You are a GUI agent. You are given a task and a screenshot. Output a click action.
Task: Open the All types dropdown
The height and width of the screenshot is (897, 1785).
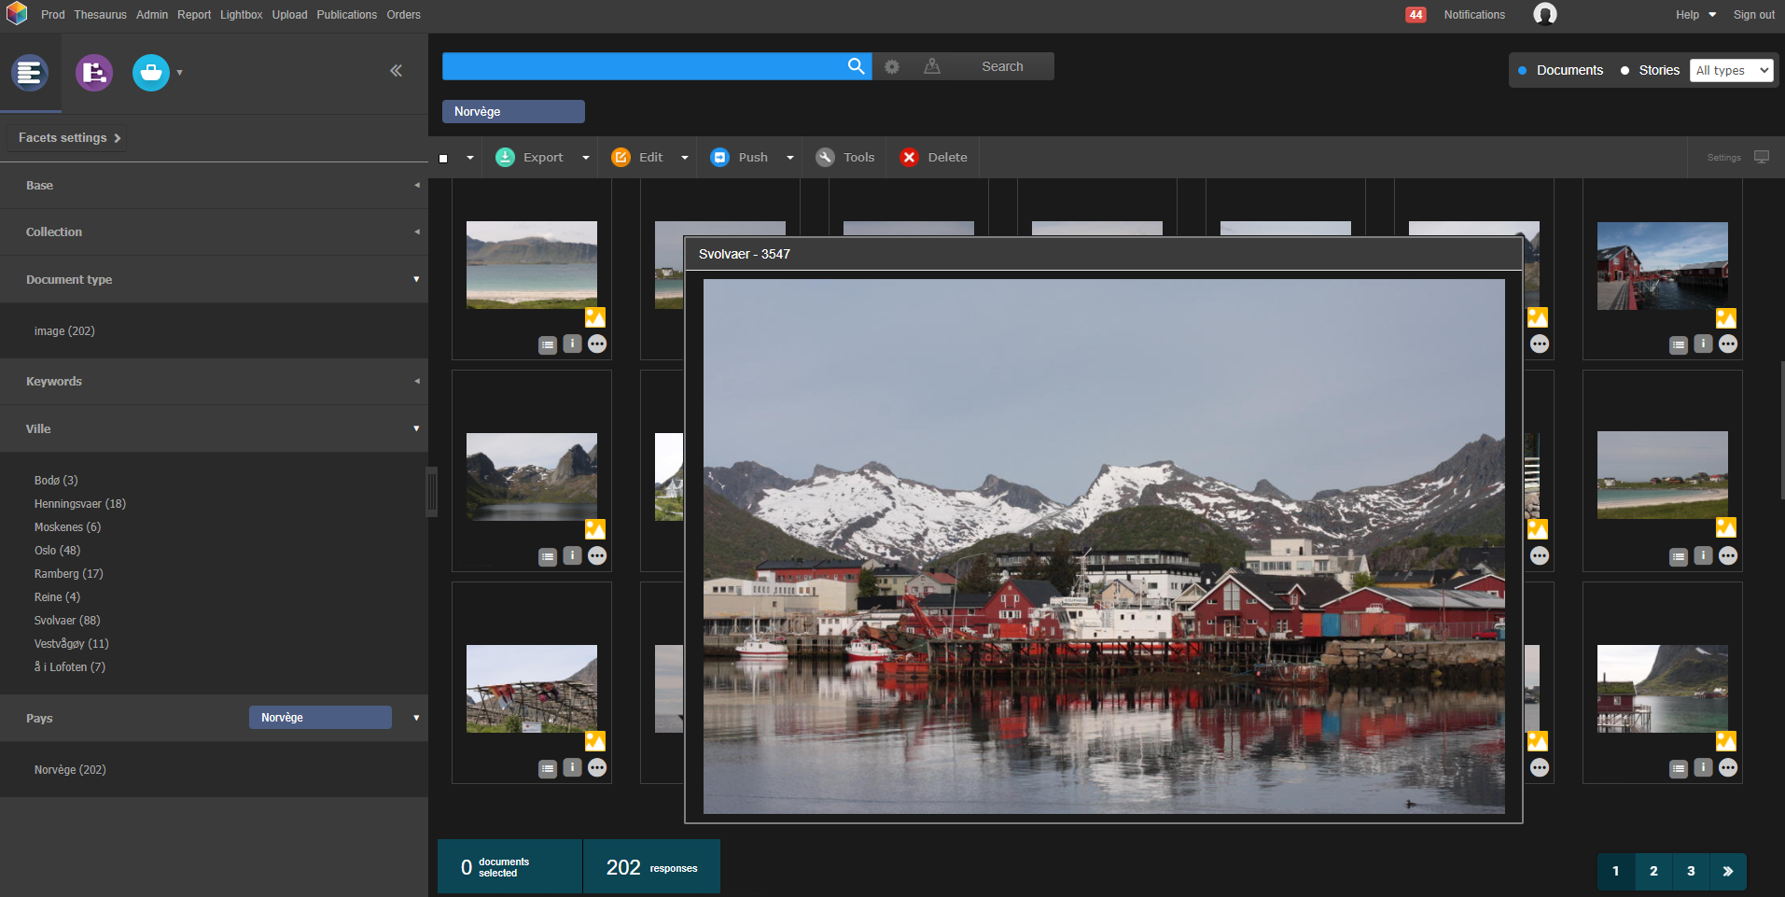(x=1731, y=70)
